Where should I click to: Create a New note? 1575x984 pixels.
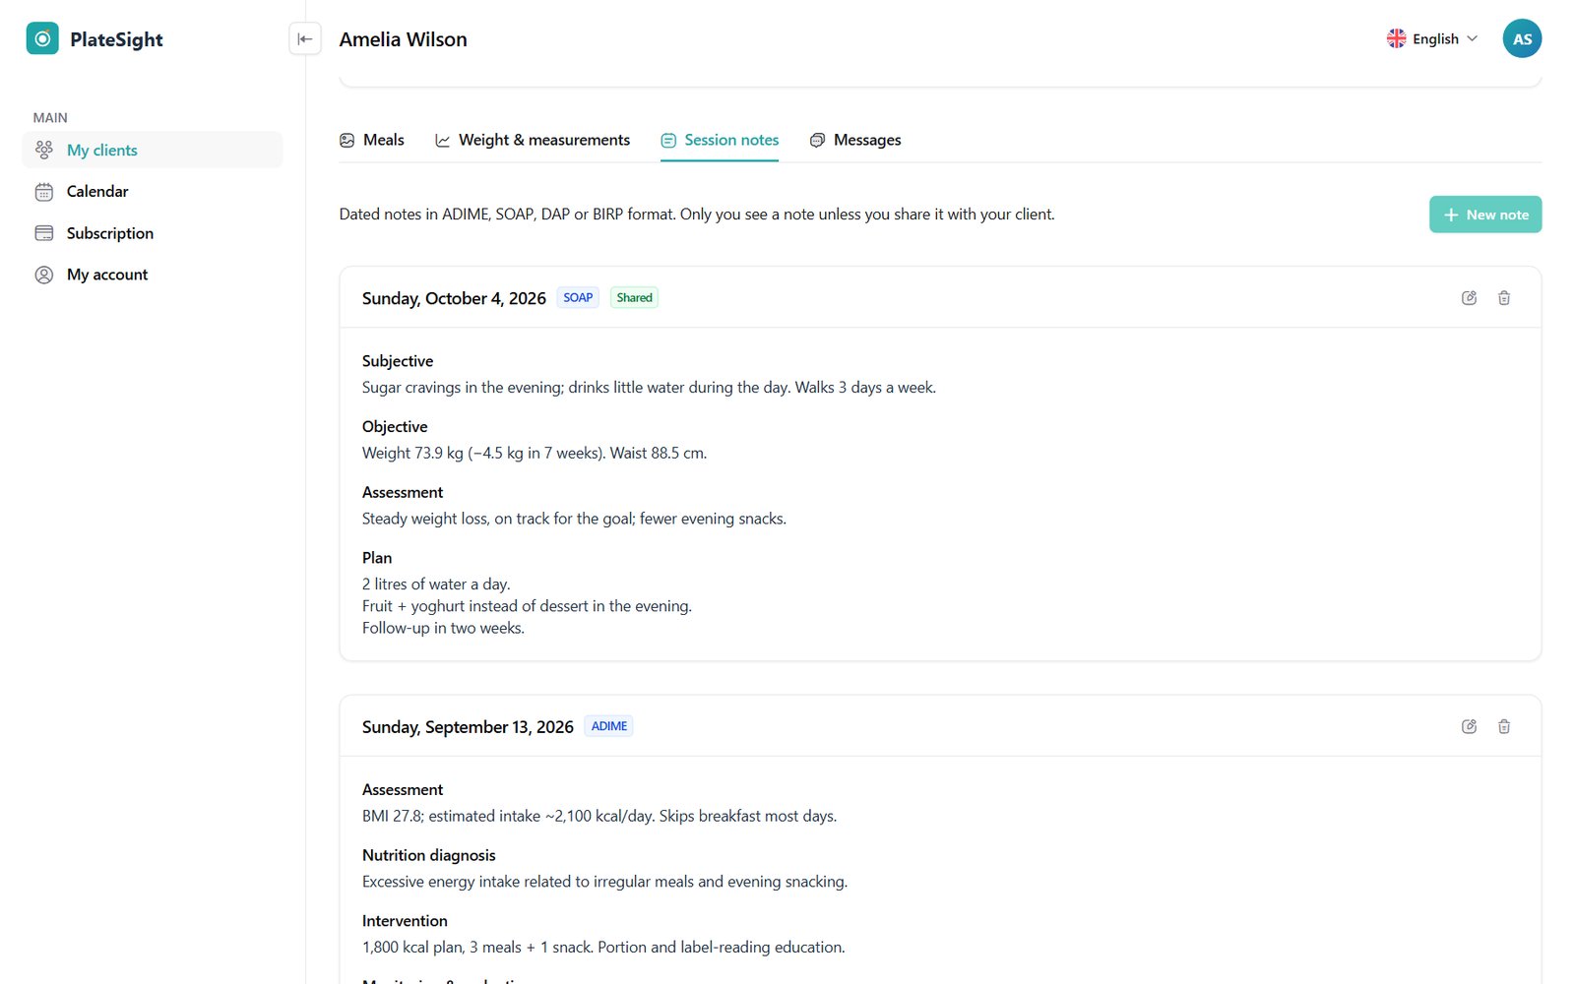coord(1485,215)
